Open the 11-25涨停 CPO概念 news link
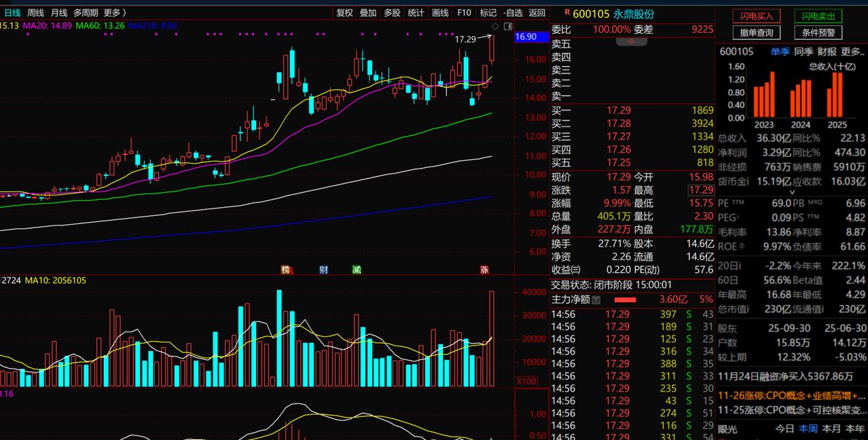The height and width of the screenshot is (440, 868). coord(792,410)
